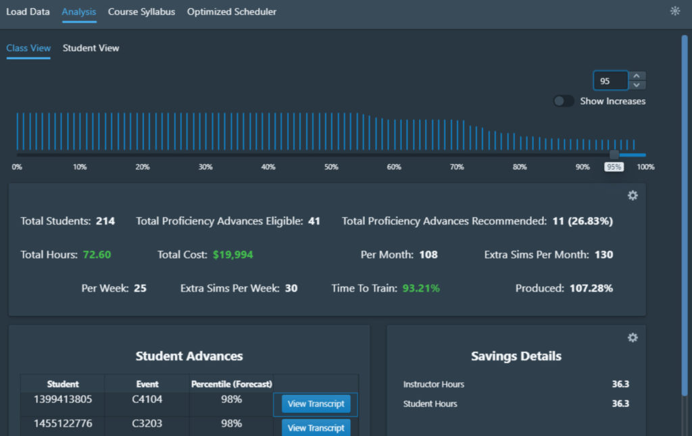Click the snowflake theme icon
The image size is (692, 436).
pyautogui.click(x=674, y=11)
